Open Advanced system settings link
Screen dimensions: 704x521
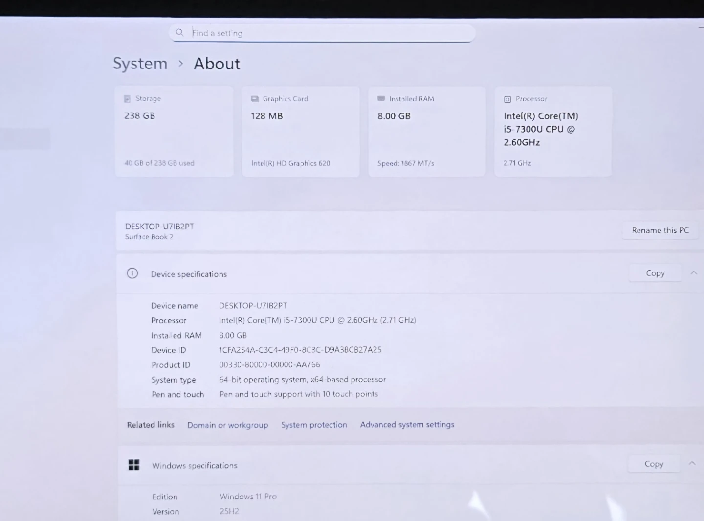[407, 424]
